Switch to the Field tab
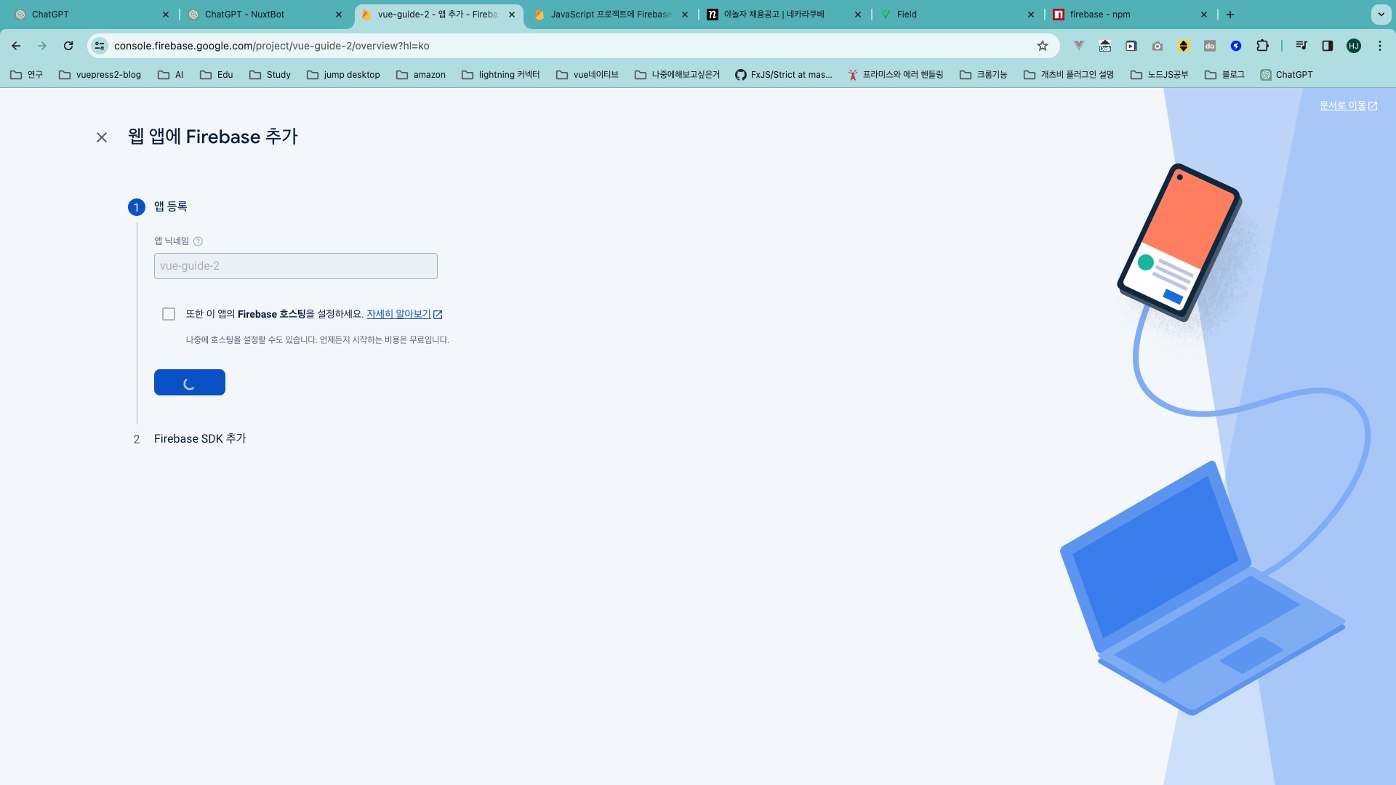Viewport: 1396px width, 785px height. point(957,15)
